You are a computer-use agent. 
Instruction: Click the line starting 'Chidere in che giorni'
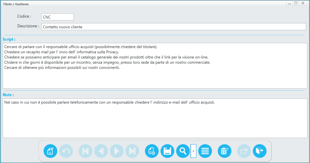pos(107,62)
